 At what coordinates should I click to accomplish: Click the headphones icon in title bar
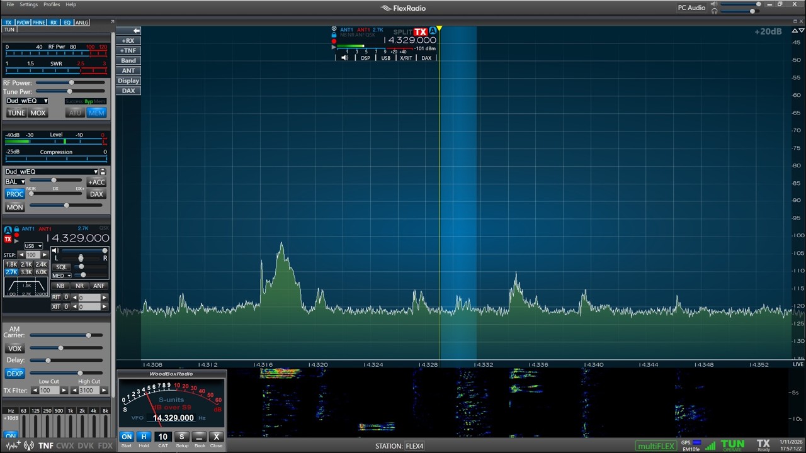point(714,11)
